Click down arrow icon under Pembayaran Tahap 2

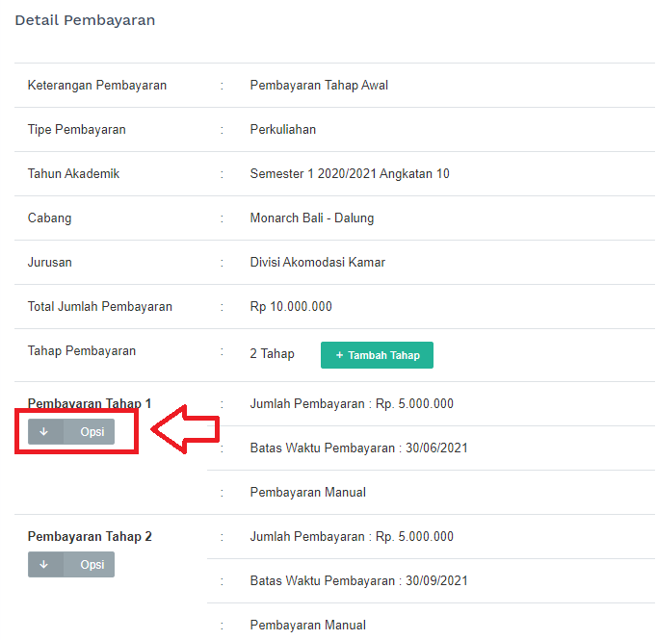[44, 565]
